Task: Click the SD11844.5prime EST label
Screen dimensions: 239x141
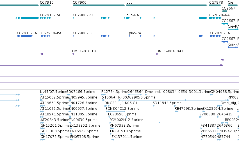Action: 167,103
